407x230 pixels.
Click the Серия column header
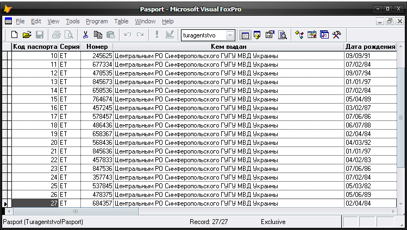pos(70,47)
